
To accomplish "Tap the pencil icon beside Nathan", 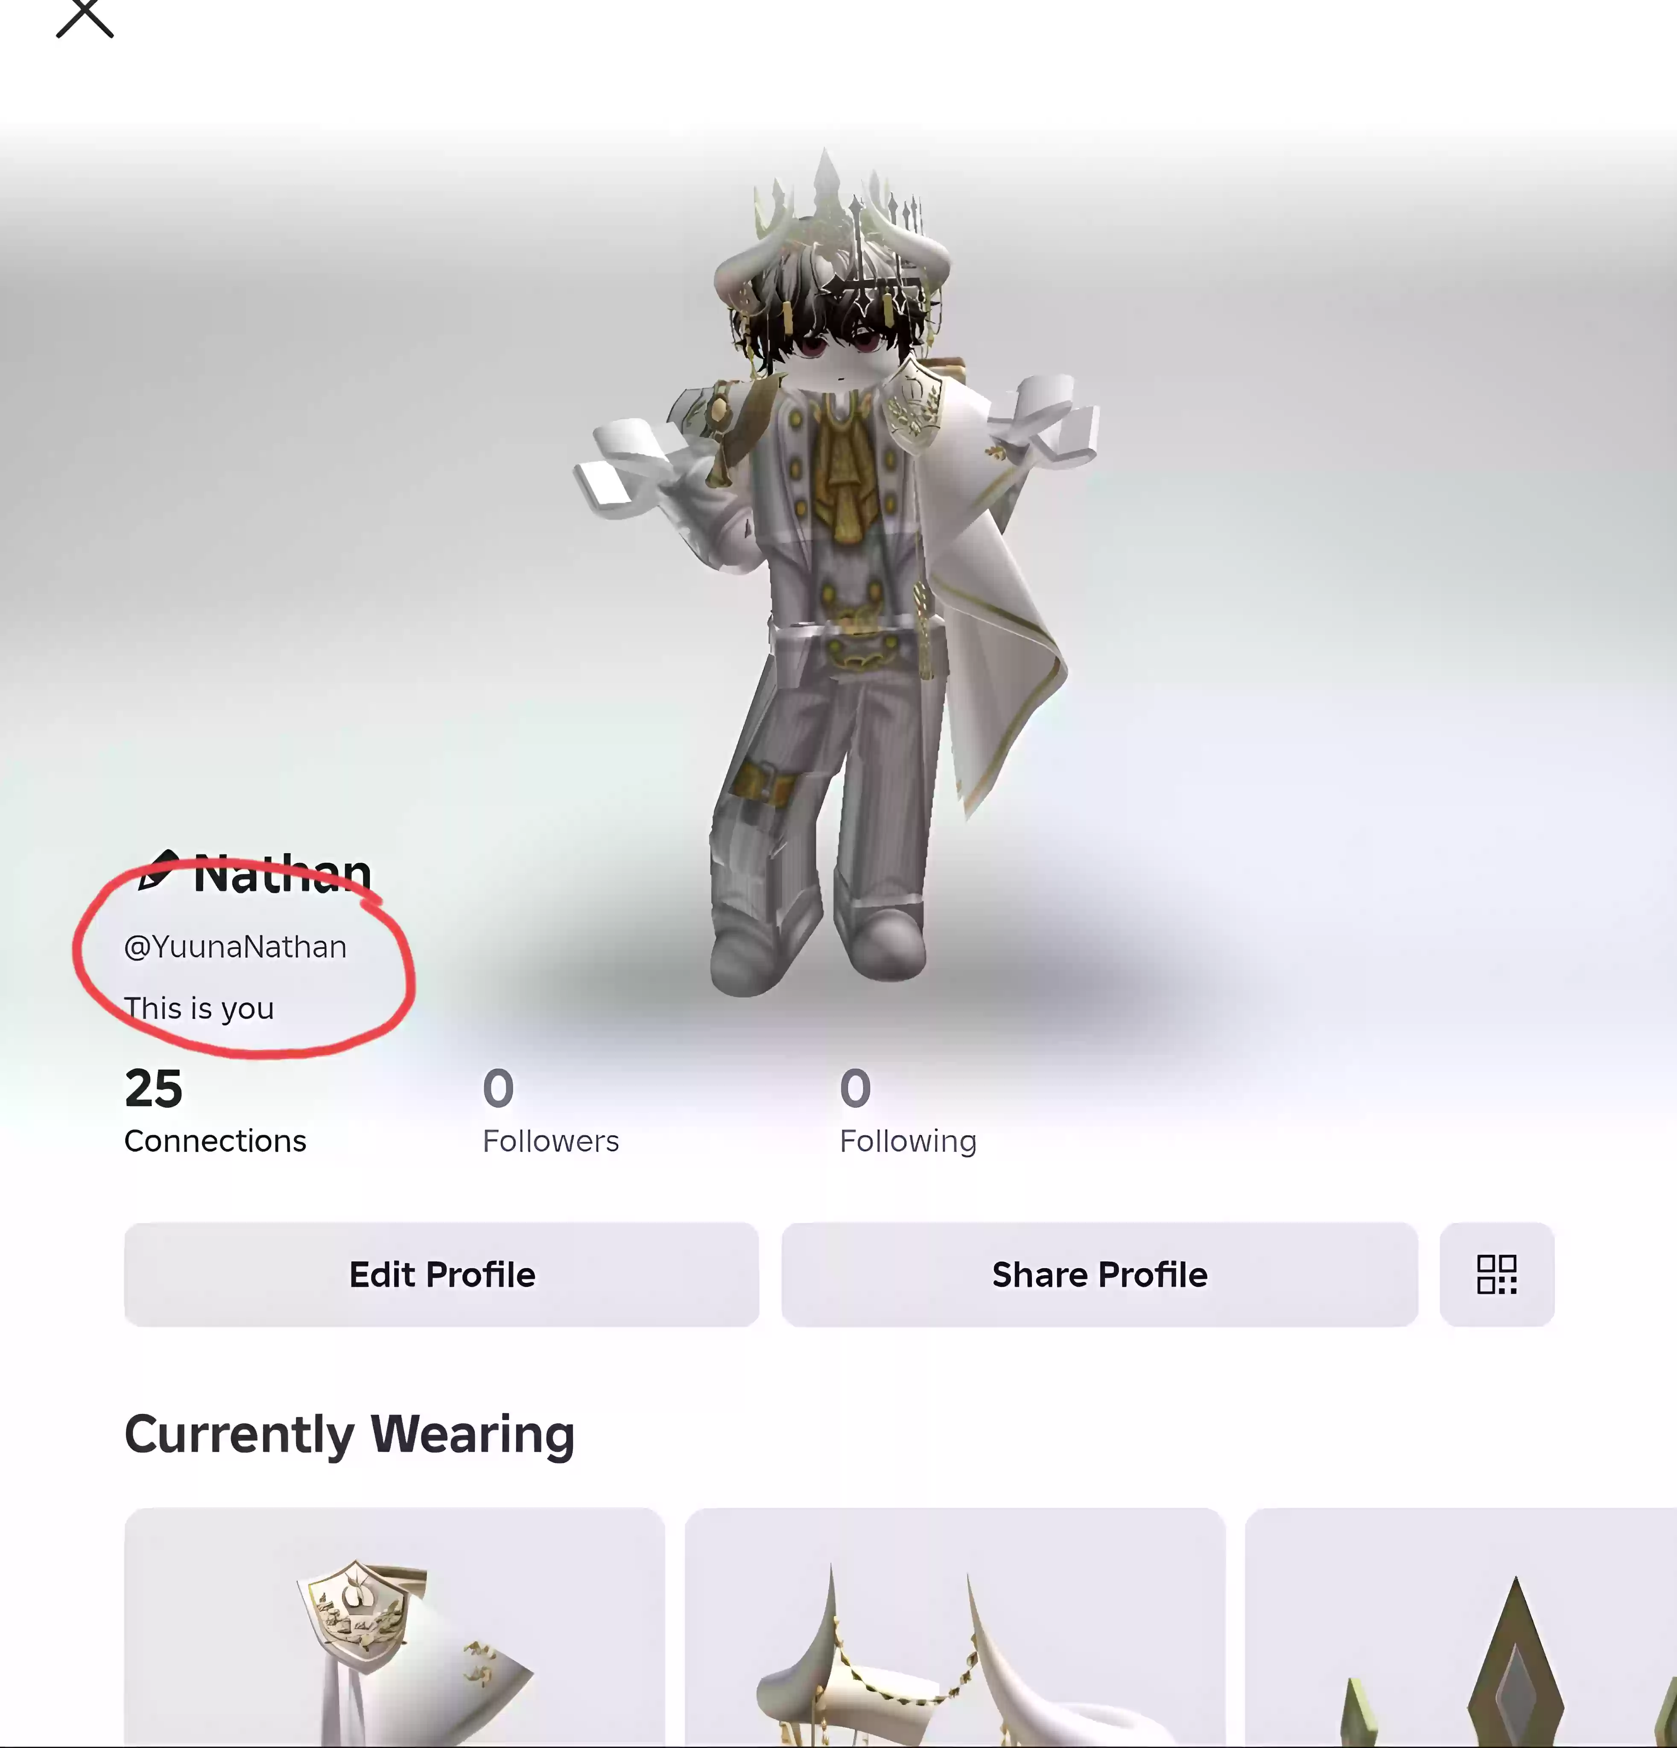I will point(159,871).
